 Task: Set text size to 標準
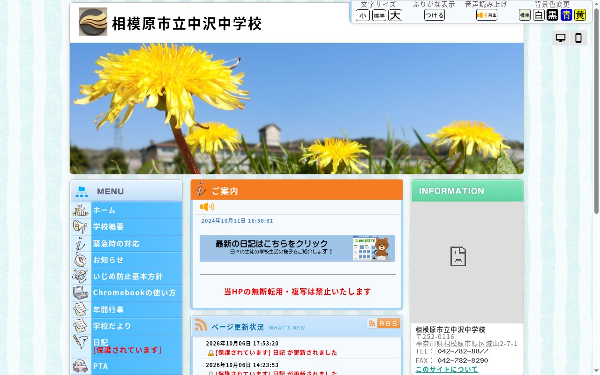[x=379, y=15]
